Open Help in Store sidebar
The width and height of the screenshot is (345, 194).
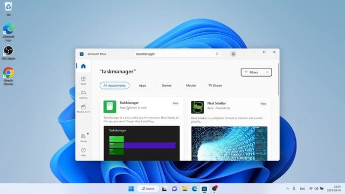pos(83,152)
